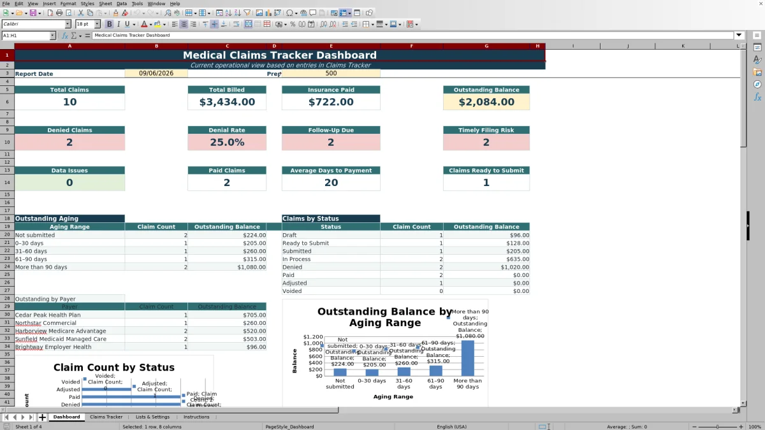This screenshot has width=765, height=430.
Task: Switch to the Instructions sheet tab
Action: (196, 417)
